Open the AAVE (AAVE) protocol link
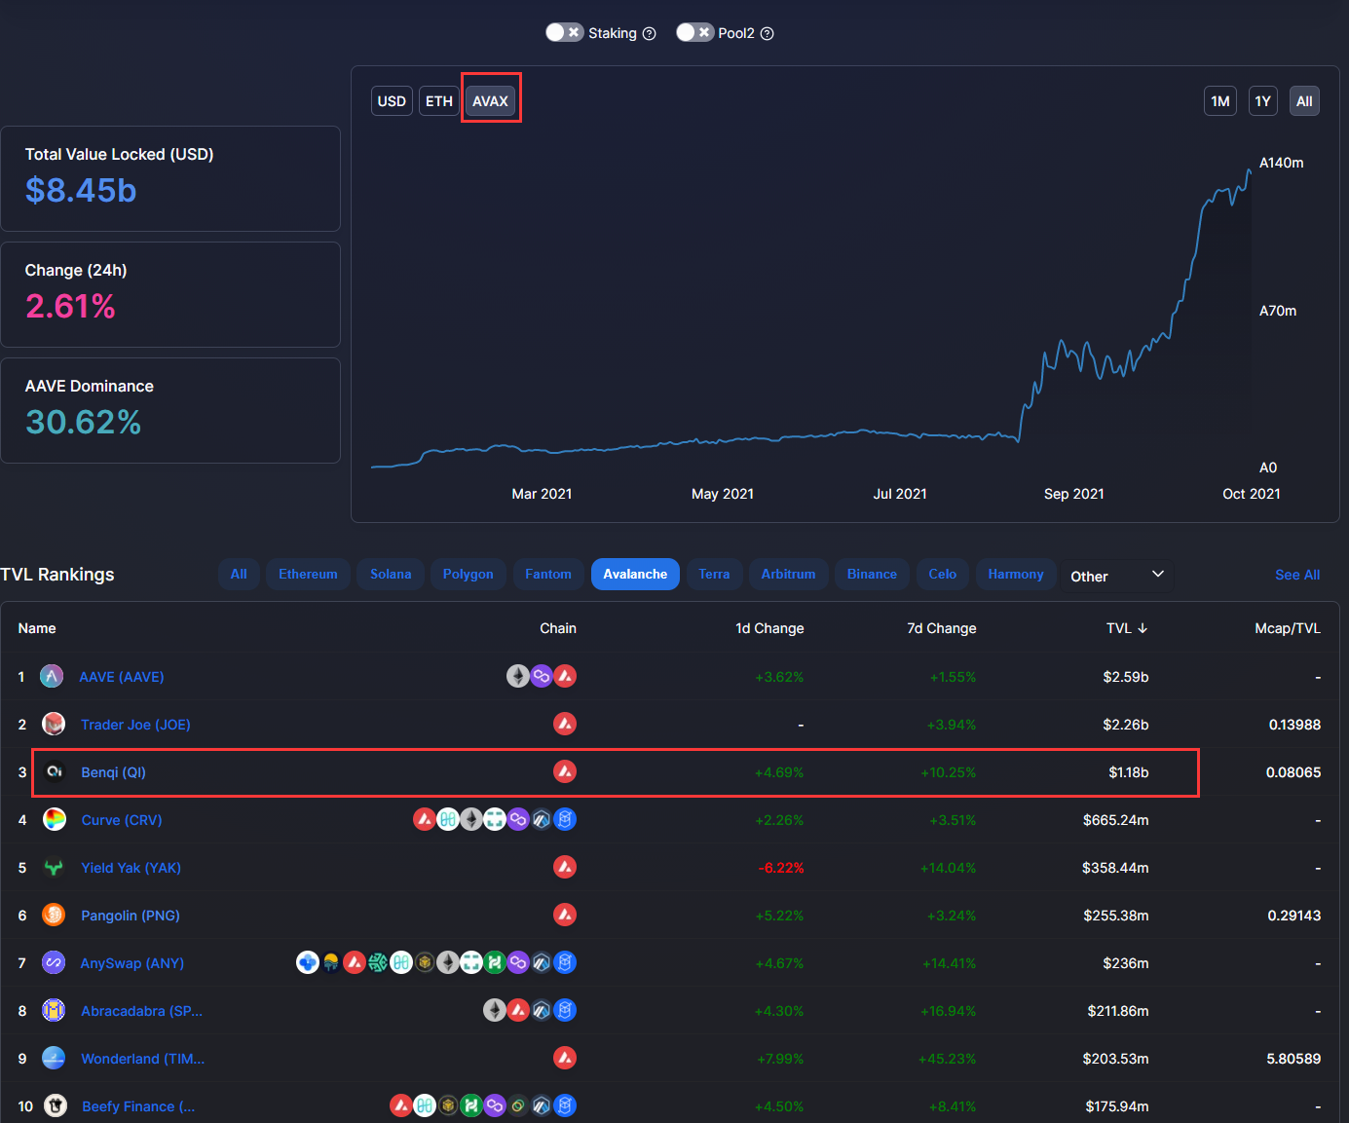 [x=122, y=677]
